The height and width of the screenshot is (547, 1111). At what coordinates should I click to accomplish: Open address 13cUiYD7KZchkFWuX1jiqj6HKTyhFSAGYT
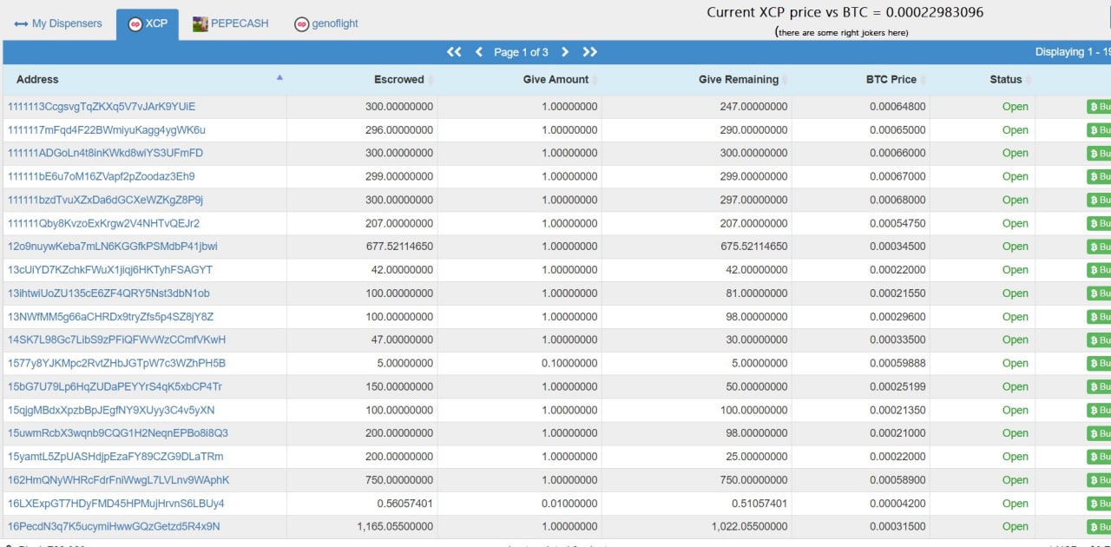[x=110, y=270]
